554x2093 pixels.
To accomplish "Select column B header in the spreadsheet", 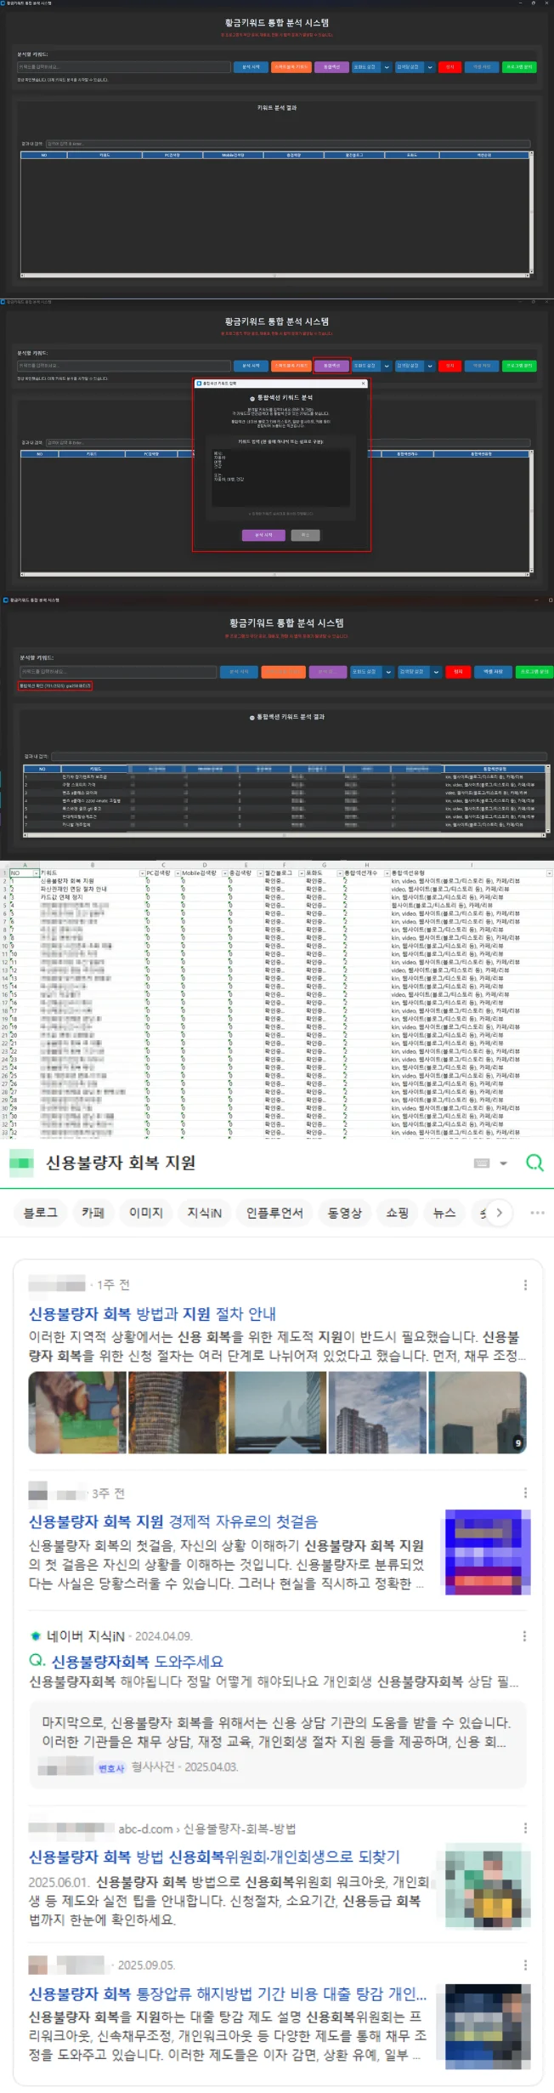I will point(92,865).
